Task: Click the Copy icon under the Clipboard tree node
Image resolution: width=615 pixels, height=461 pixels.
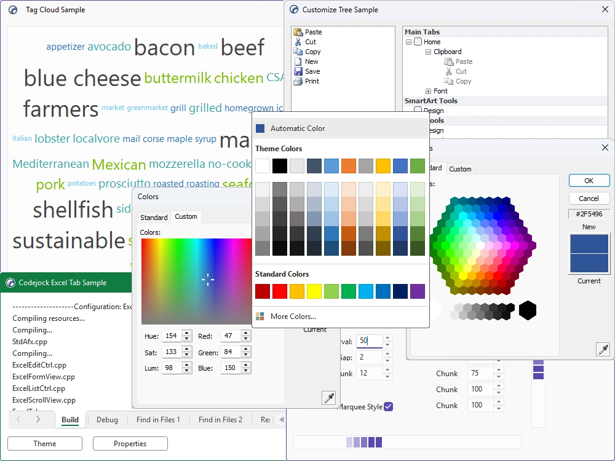Action: point(448,81)
